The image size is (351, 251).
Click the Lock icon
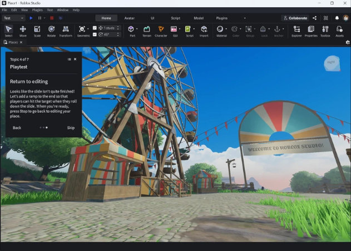pyautogui.click(x=263, y=29)
